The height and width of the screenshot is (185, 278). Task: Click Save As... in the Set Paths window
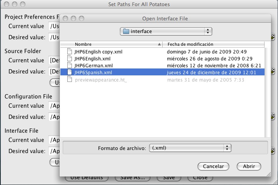point(133,178)
